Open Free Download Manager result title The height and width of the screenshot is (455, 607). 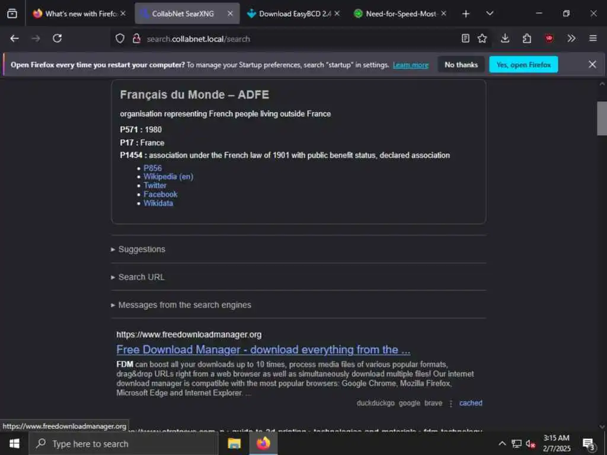coord(263,350)
